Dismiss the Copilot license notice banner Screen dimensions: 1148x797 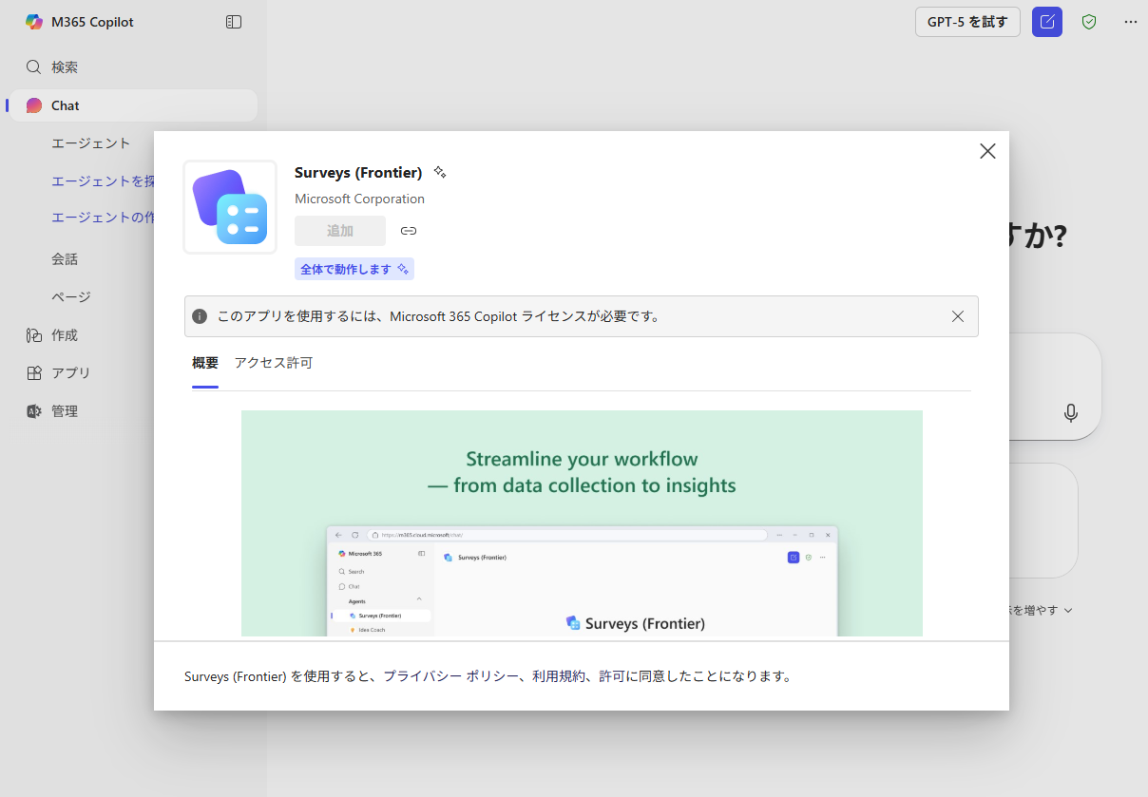tap(958, 316)
